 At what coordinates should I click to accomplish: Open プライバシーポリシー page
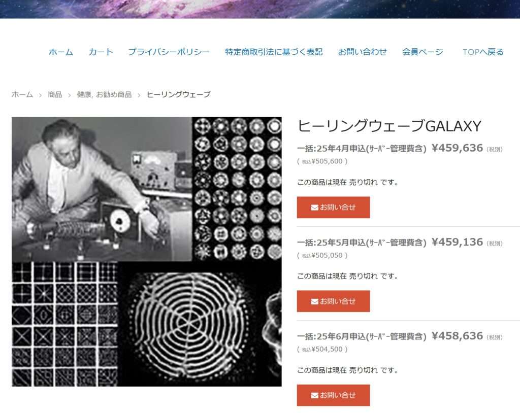coord(169,52)
